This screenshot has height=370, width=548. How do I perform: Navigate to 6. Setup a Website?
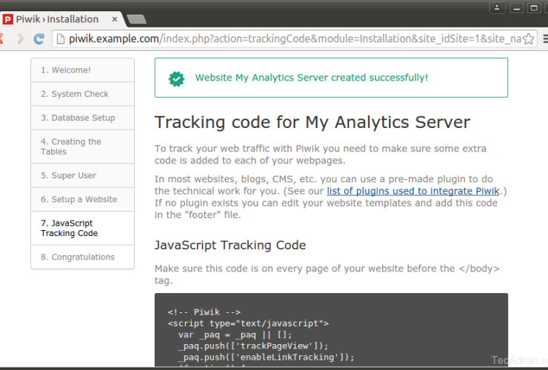tap(78, 199)
